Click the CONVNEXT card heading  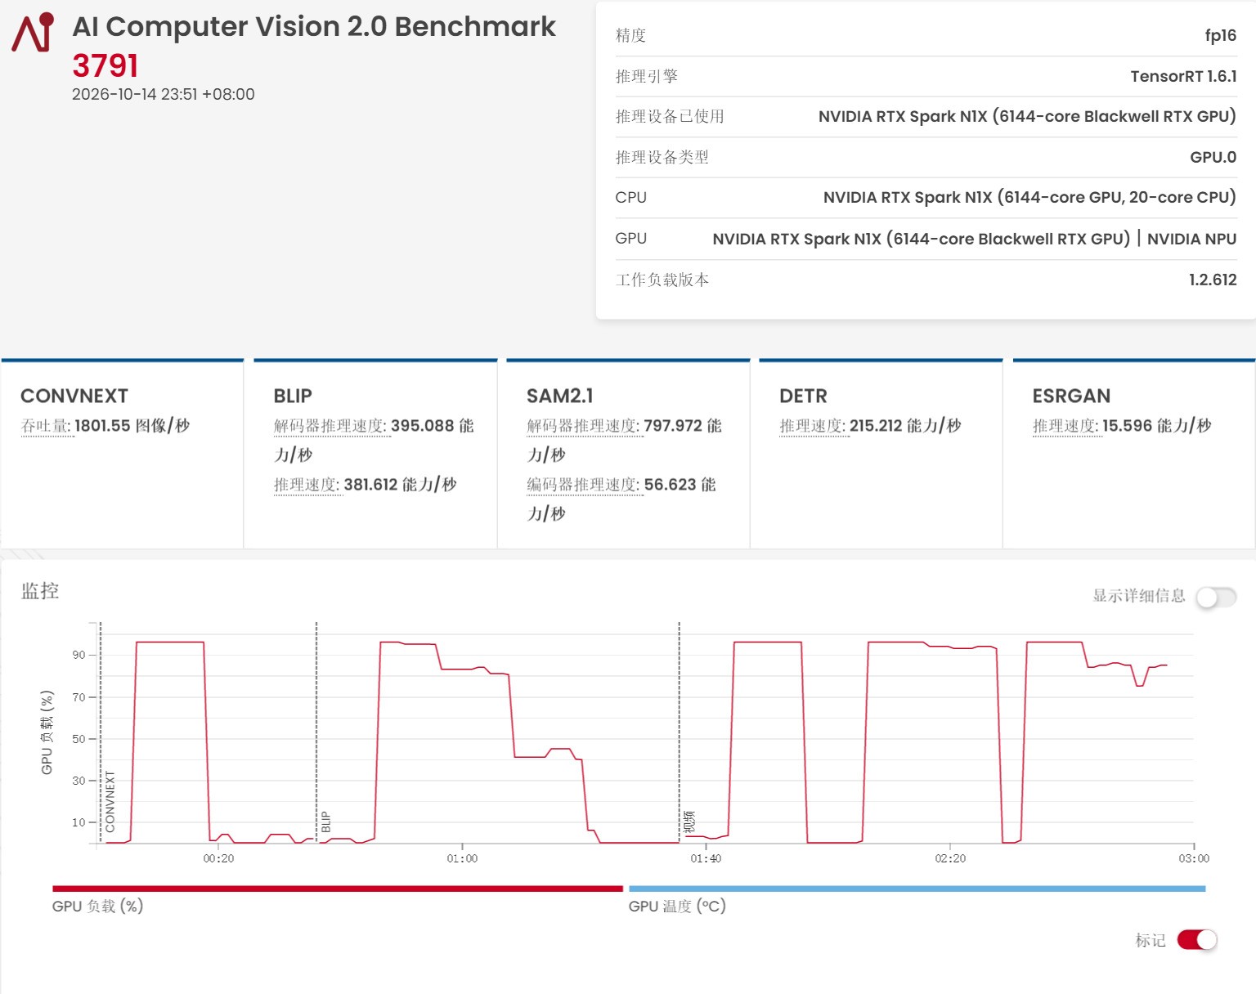[x=74, y=396]
